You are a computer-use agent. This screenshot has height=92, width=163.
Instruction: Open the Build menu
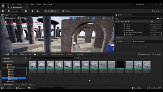(x=32, y=4)
